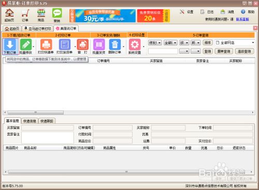Click the 批量修改 green pencil icon
The image size is (259, 190).
[x=26, y=46]
